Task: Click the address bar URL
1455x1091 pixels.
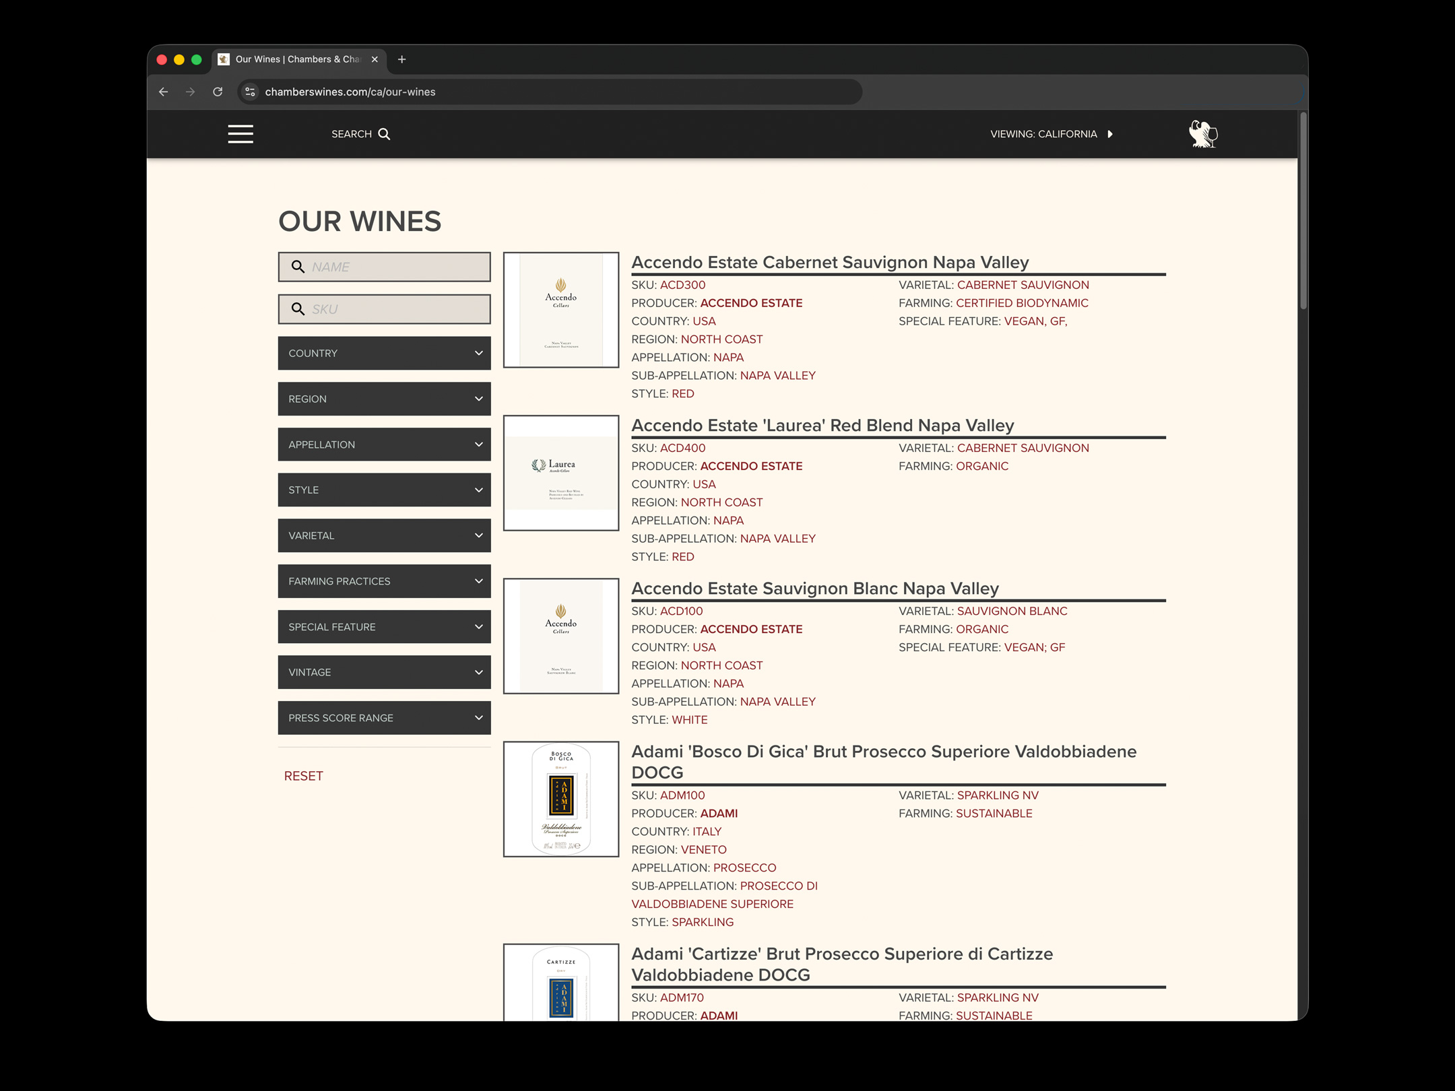Action: tap(350, 92)
